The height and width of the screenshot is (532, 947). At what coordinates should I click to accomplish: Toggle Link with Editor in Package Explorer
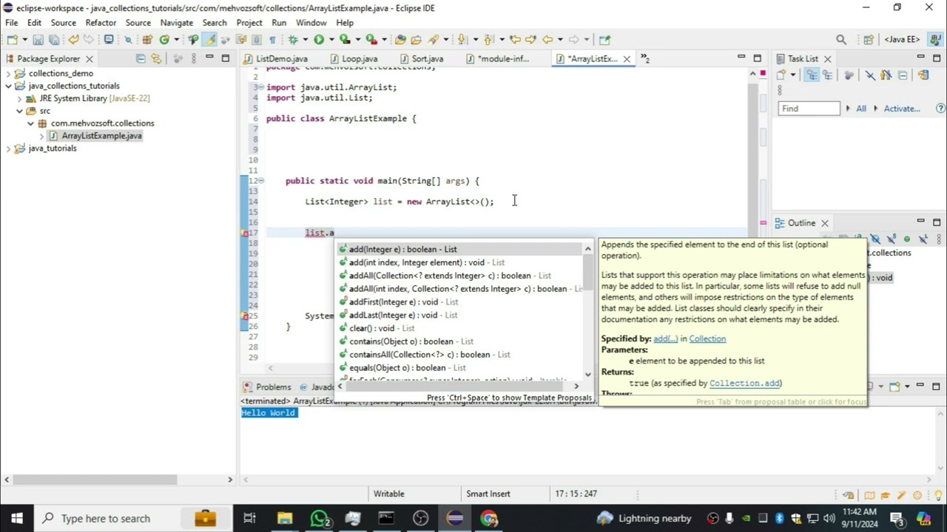156,58
